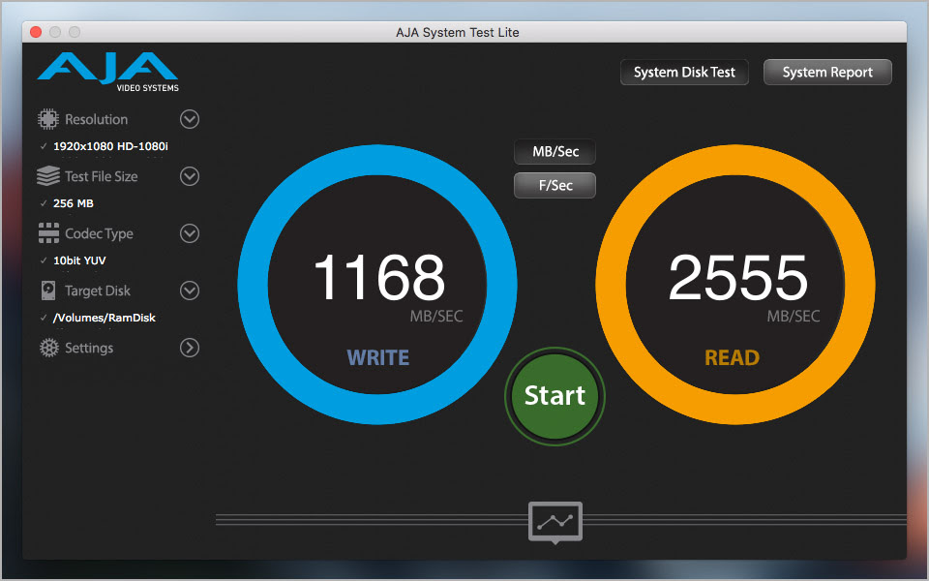This screenshot has width=929, height=581.
Task: Open the Settings arrow expander
Action: pos(190,348)
